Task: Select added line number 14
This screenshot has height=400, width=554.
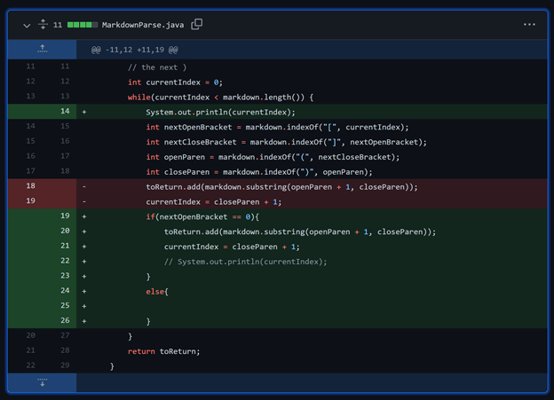Action: [65, 111]
